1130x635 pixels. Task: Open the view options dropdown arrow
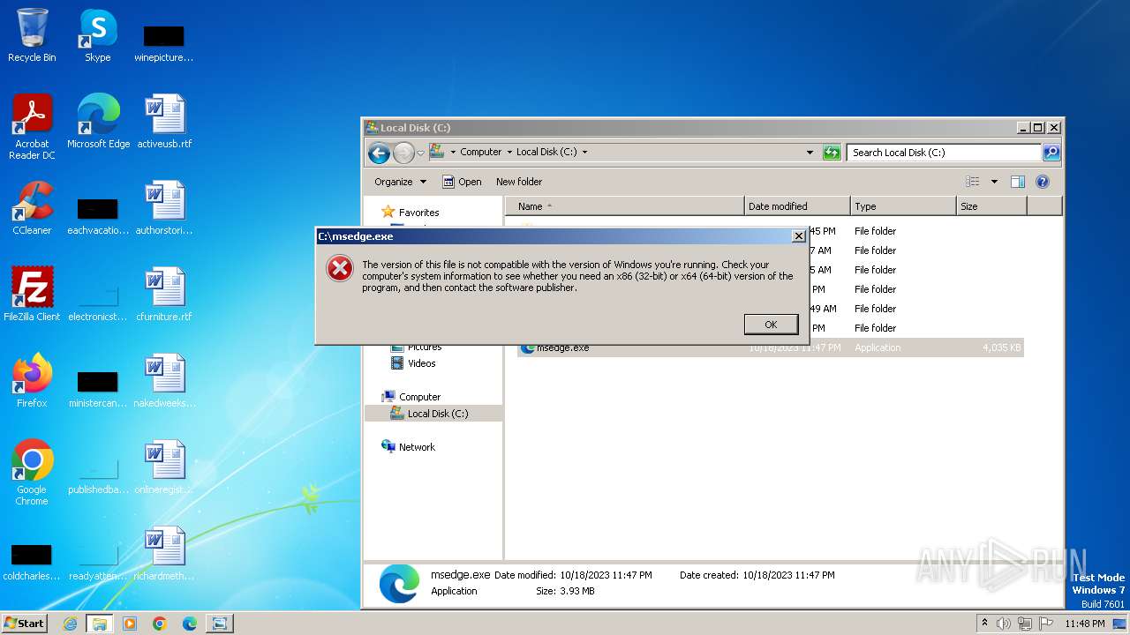coord(994,182)
